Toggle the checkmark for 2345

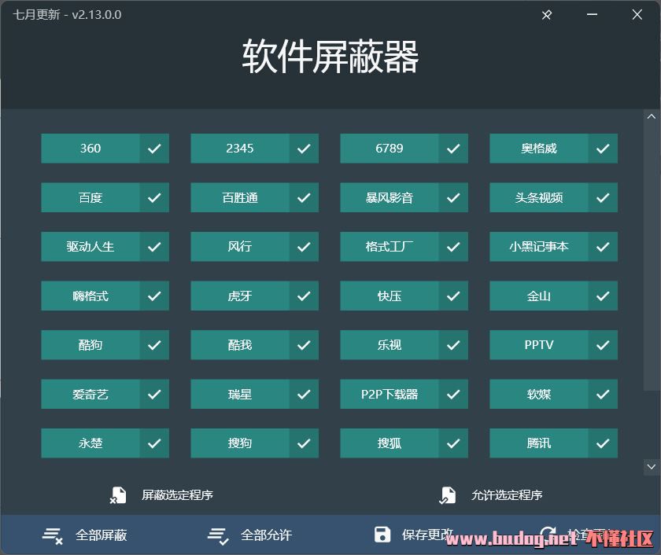point(304,149)
